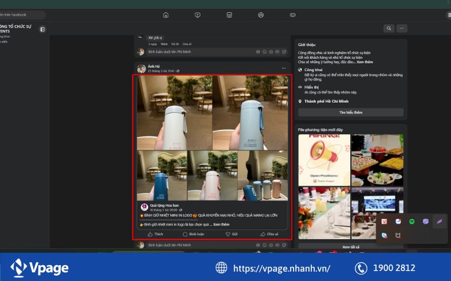Open the Hiring megaphone media thumbnail

pyautogui.click(x=324, y=160)
